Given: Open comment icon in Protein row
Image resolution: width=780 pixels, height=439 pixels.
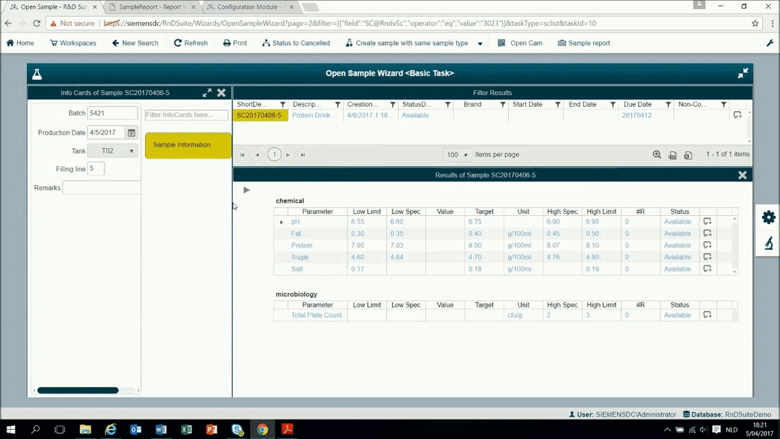Looking at the screenshot, I should pos(707,245).
